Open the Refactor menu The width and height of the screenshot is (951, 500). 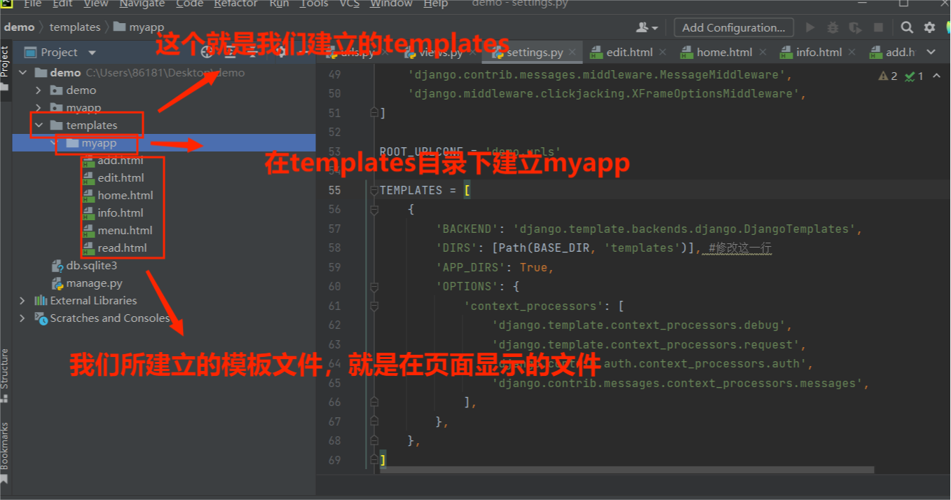coord(235,4)
